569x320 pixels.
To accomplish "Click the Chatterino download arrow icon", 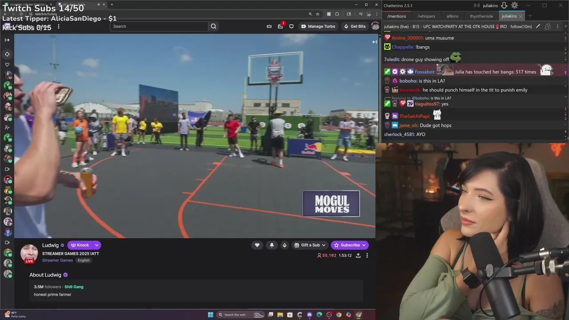I will pyautogui.click(x=504, y=5).
